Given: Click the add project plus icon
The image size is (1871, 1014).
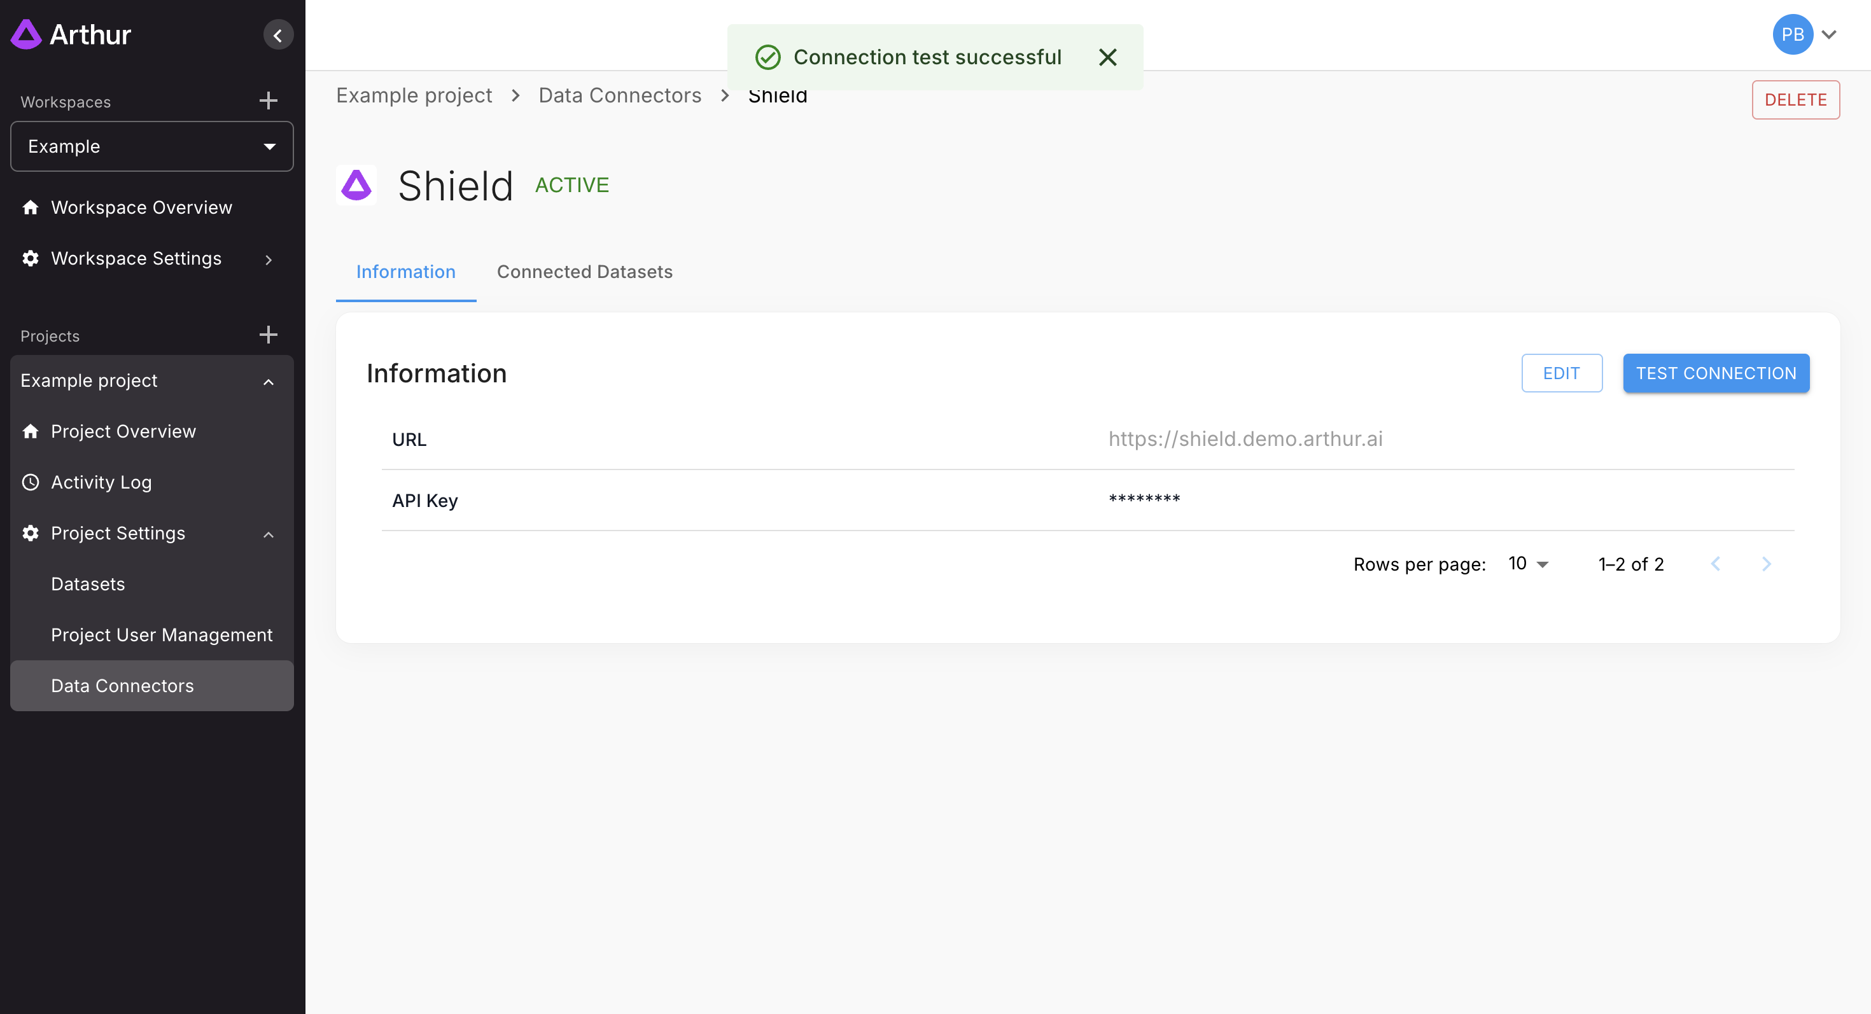Looking at the screenshot, I should pos(268,335).
